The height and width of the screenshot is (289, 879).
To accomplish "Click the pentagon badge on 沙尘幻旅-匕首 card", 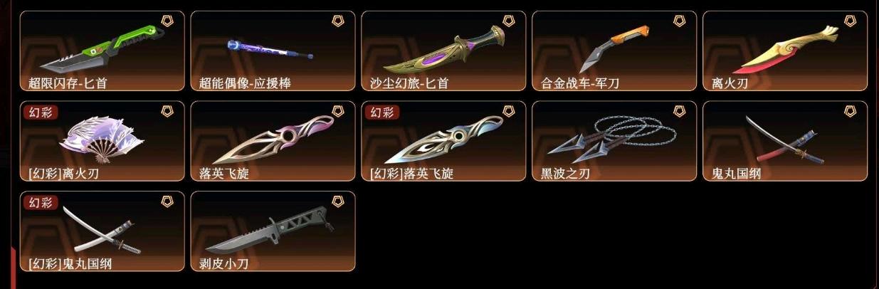I will pyautogui.click(x=509, y=21).
